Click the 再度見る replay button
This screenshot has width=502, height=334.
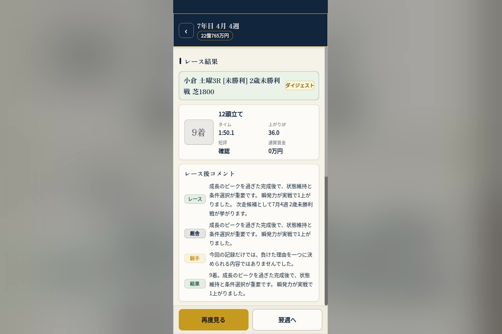point(213,320)
